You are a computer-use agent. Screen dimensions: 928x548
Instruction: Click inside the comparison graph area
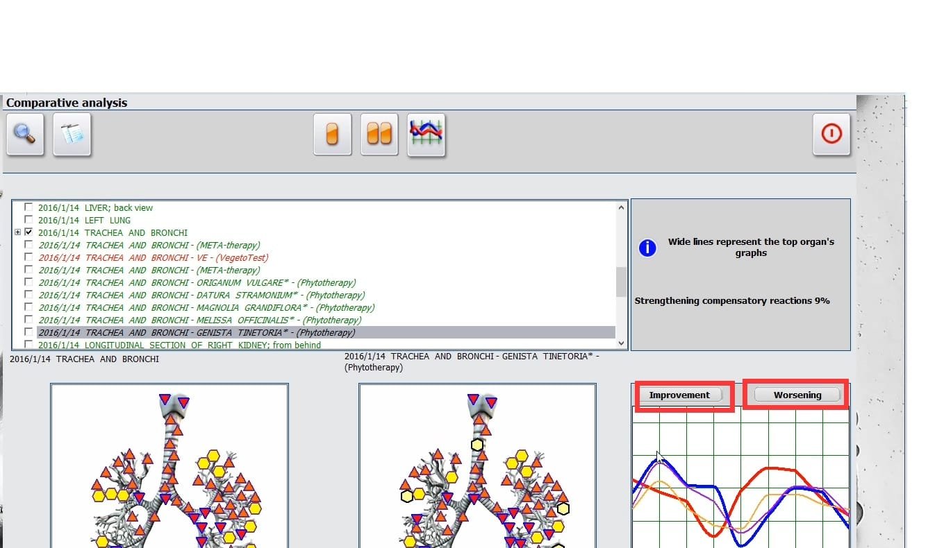click(x=740, y=486)
